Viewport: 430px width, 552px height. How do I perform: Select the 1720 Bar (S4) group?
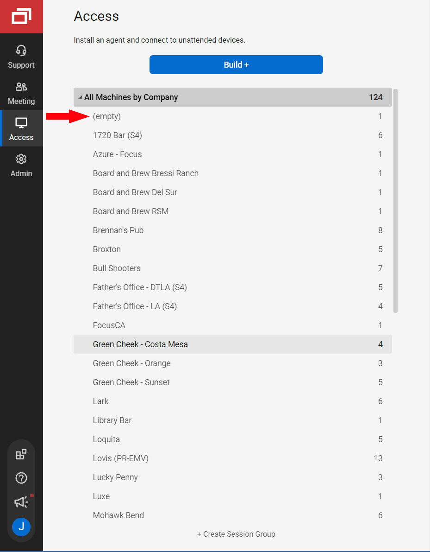233,135
